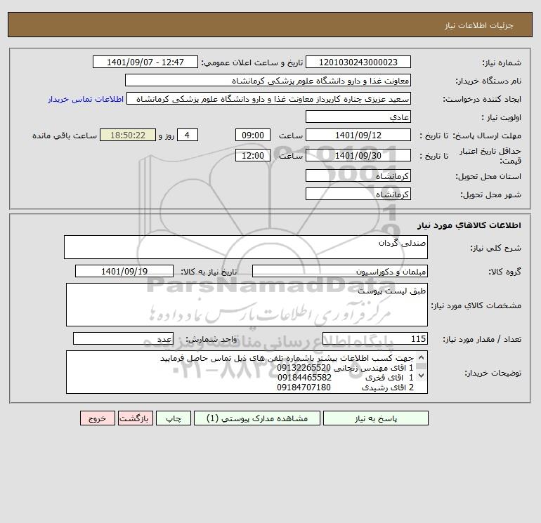Screen dimensions: 541x523
Task: Click the label 'واحد شمارش:'
Action: (211, 340)
